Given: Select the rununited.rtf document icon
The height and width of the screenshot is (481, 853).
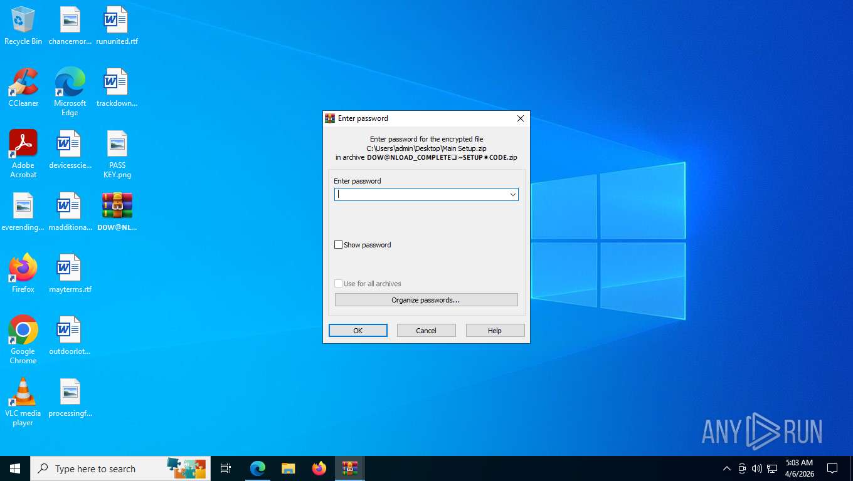Looking at the screenshot, I should point(117,26).
